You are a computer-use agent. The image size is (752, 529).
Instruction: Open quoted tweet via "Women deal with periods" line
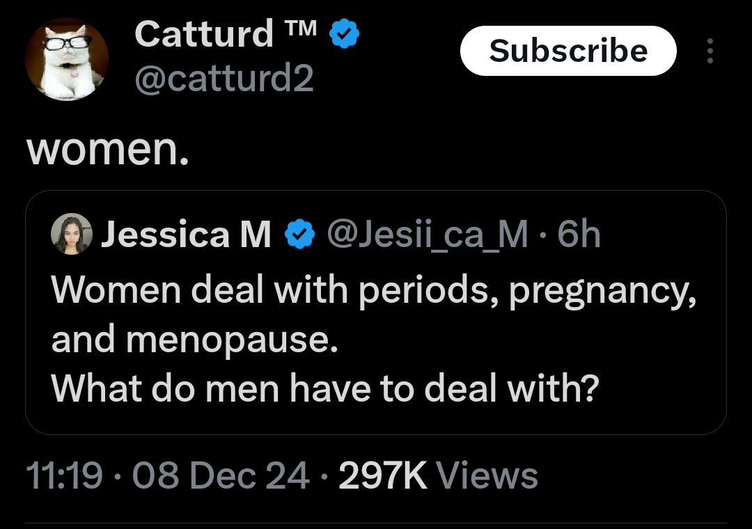click(x=374, y=290)
